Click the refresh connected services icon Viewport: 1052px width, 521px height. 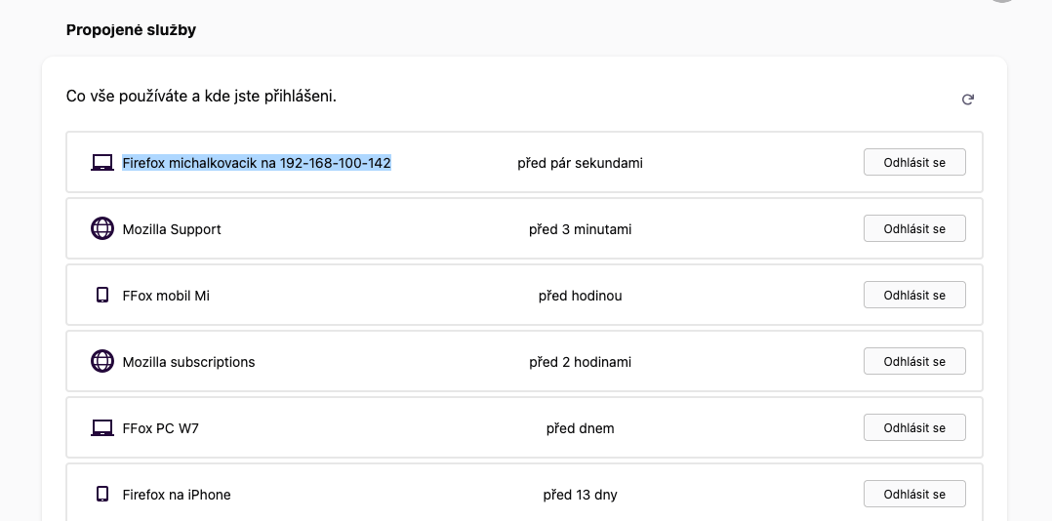point(968,100)
